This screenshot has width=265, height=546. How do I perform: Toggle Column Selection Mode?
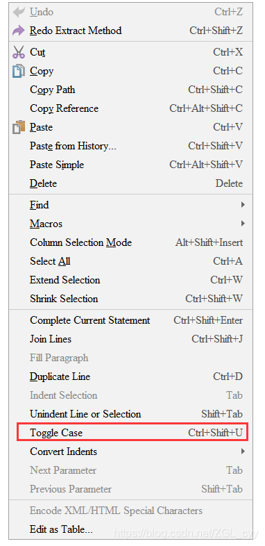(130, 242)
